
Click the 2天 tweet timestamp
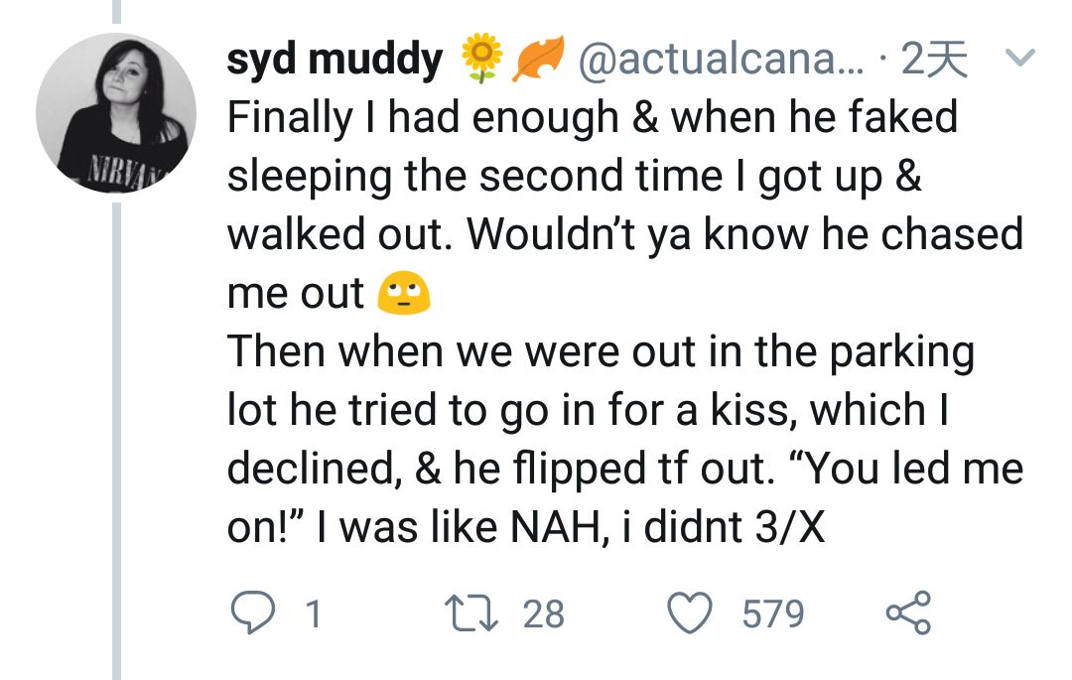tap(933, 61)
